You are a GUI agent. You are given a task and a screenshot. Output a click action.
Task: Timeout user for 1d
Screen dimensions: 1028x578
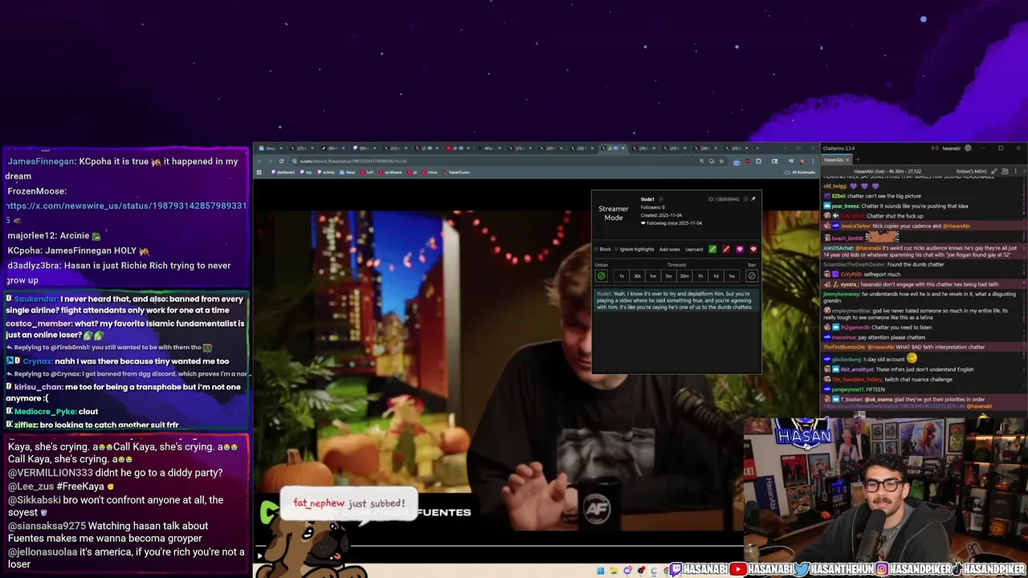(716, 276)
